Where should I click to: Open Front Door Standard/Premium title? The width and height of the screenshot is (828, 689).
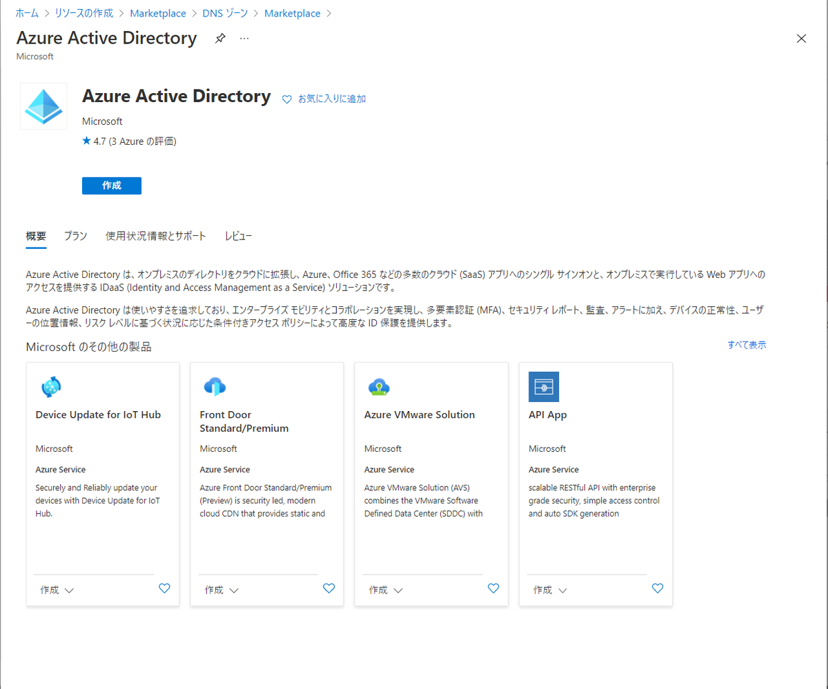point(244,421)
